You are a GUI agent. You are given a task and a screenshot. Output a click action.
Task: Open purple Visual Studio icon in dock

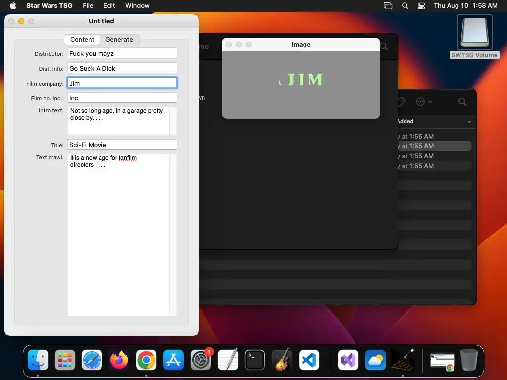tap(348, 360)
